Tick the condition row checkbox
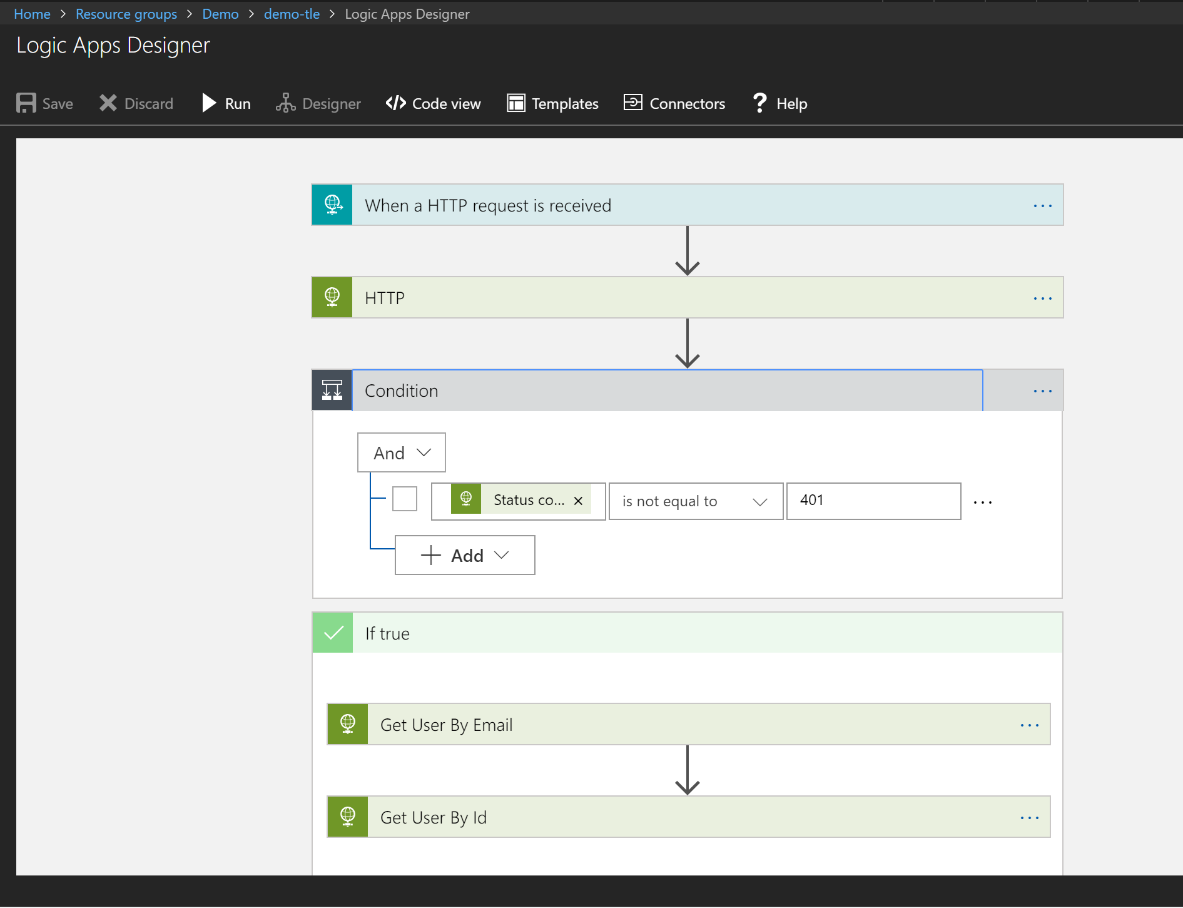This screenshot has width=1183, height=908. [x=405, y=499]
